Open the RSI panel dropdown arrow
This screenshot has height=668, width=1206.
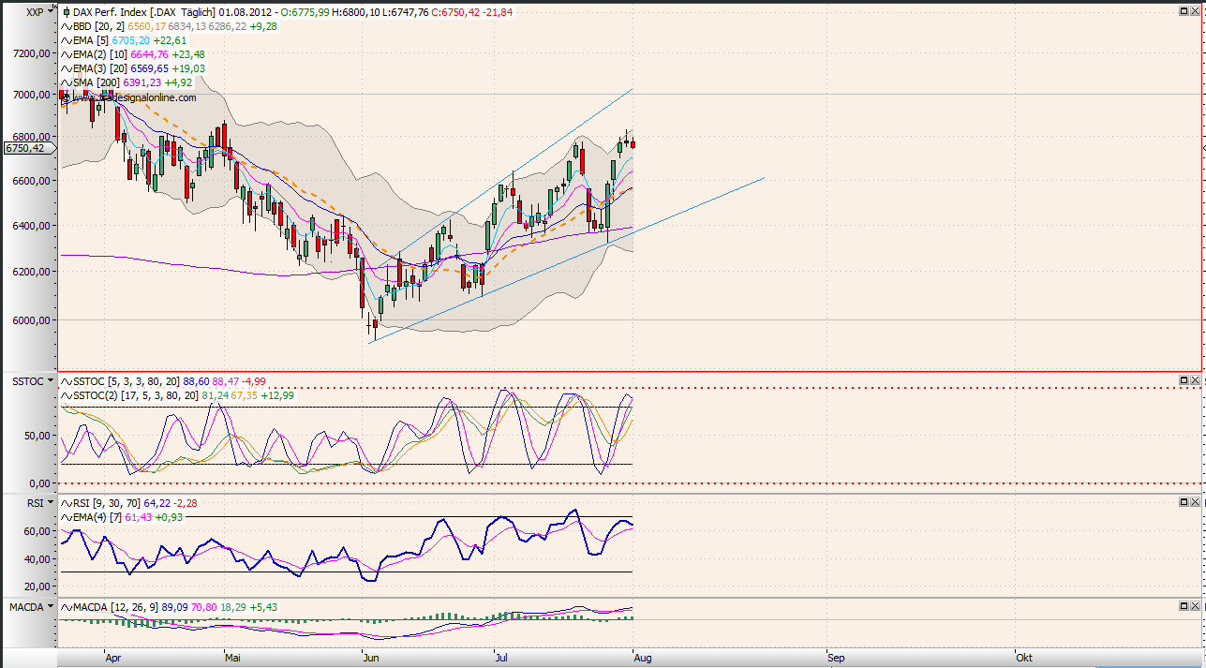[51, 502]
